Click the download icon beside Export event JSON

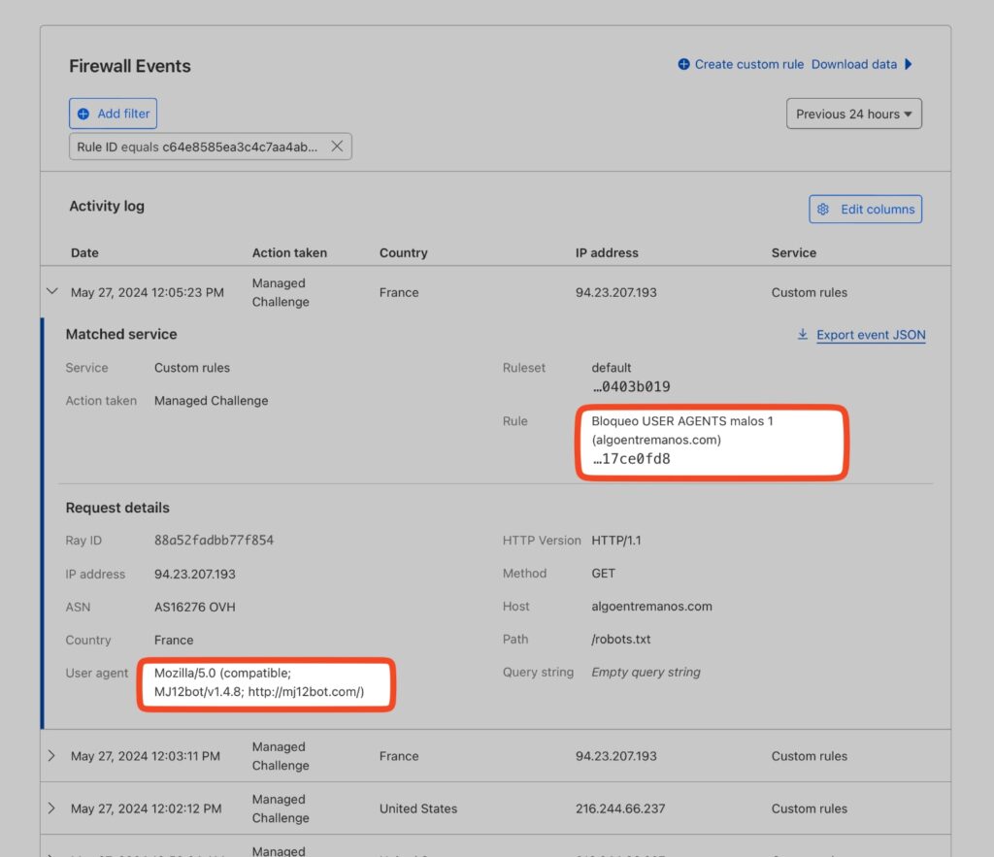pyautogui.click(x=802, y=334)
